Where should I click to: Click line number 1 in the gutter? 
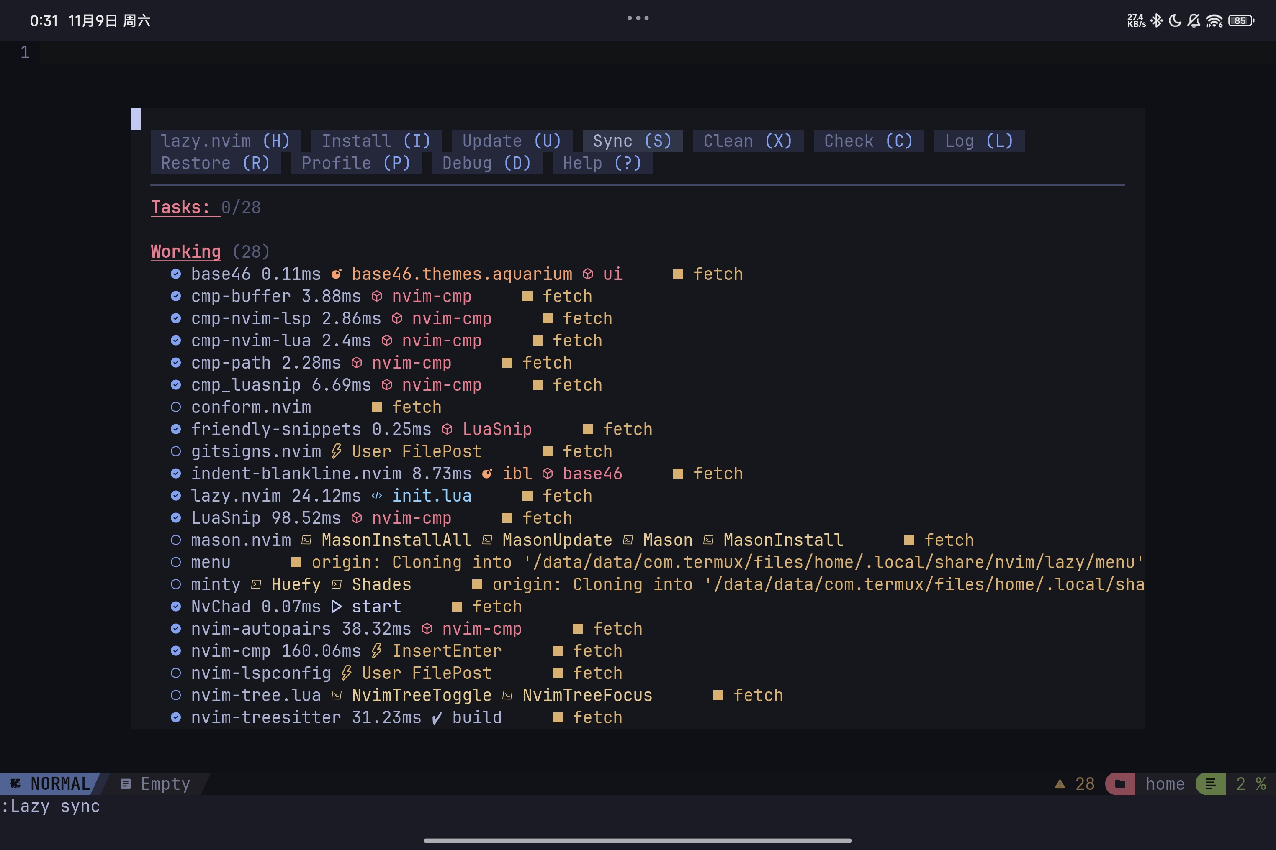(x=25, y=53)
